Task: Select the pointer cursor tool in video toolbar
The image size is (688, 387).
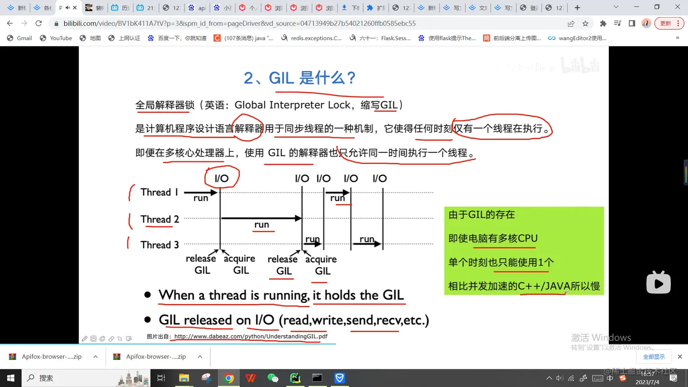Action: click(x=120, y=339)
